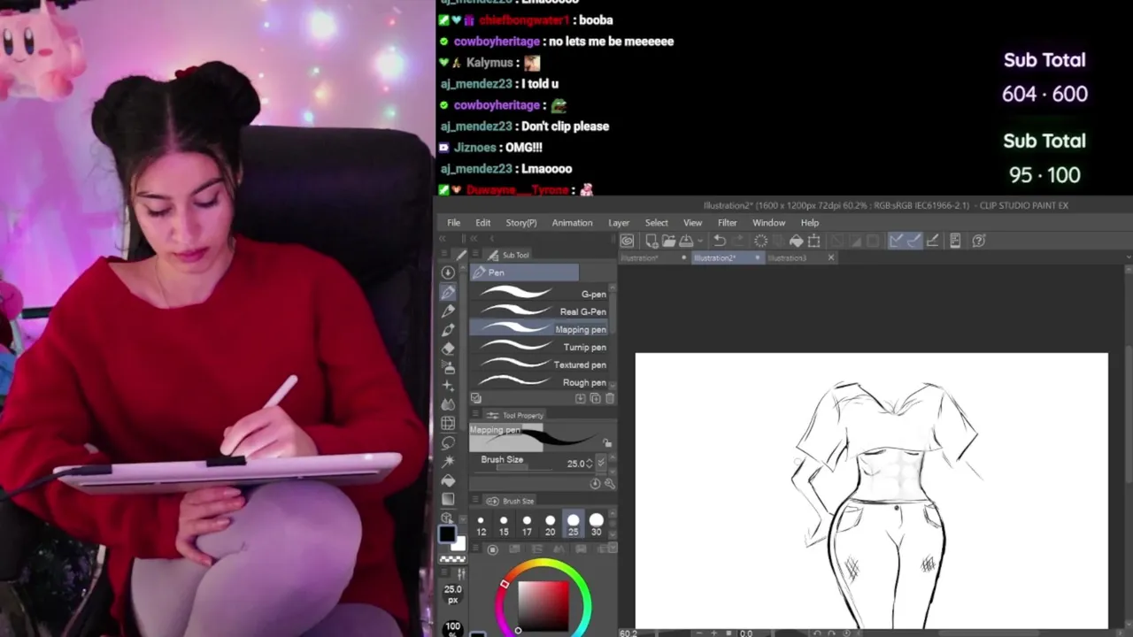Toggle Snap to Ruler in command bar
The height and width of the screenshot is (637, 1133).
coord(895,241)
